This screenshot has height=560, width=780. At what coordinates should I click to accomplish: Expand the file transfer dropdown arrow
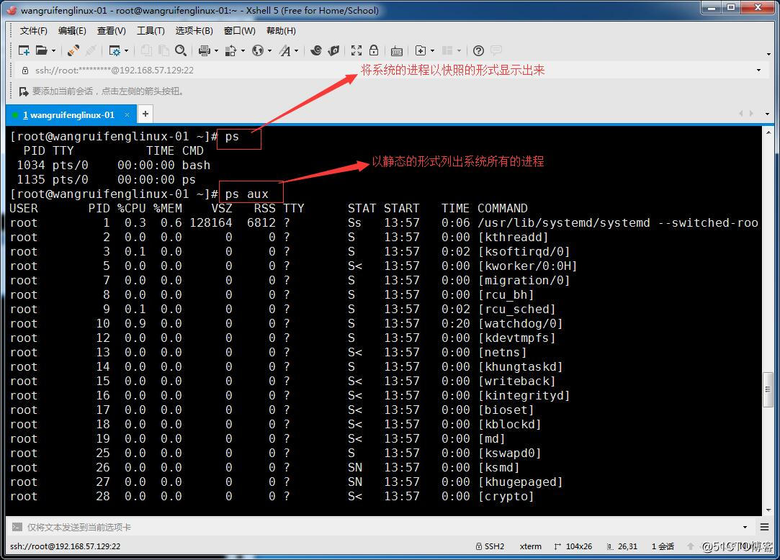pos(243,50)
